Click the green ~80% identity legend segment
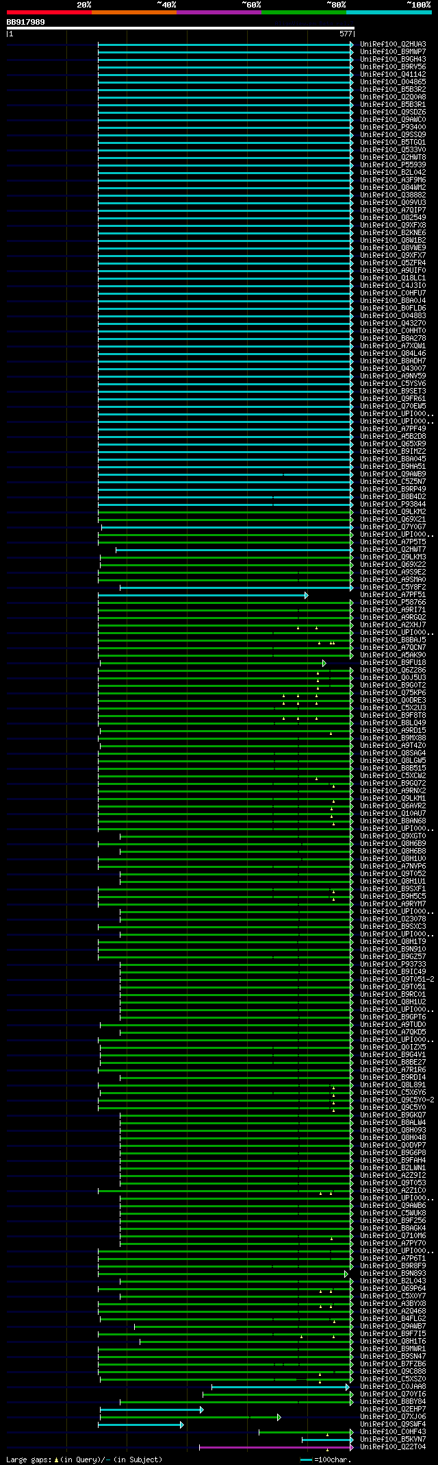438x1465 pixels. pos(304,12)
